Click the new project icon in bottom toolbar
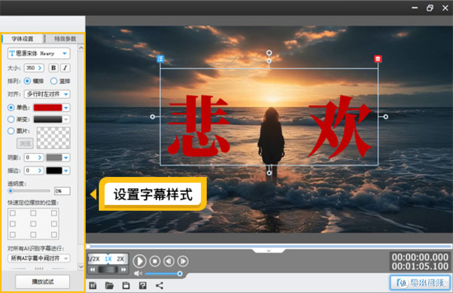The width and height of the screenshot is (453, 293). tap(93, 286)
